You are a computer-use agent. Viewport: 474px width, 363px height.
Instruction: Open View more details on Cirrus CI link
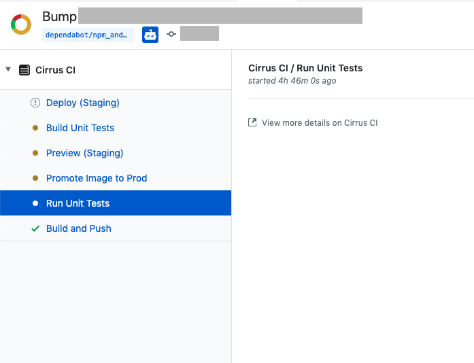click(x=320, y=123)
